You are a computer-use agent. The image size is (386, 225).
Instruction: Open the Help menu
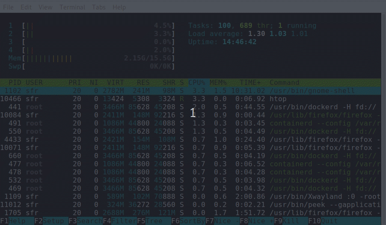coord(119,7)
